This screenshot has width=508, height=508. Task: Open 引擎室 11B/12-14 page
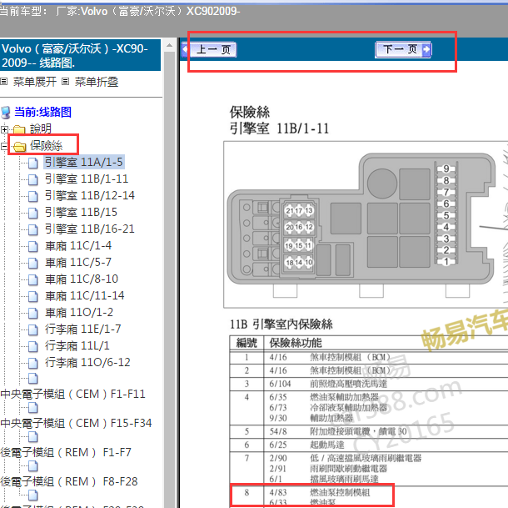pos(90,195)
